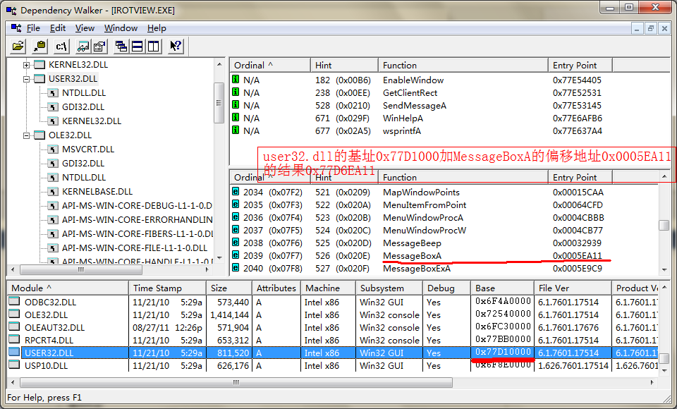Select USER32.DLL in the module tree

(x=73, y=78)
